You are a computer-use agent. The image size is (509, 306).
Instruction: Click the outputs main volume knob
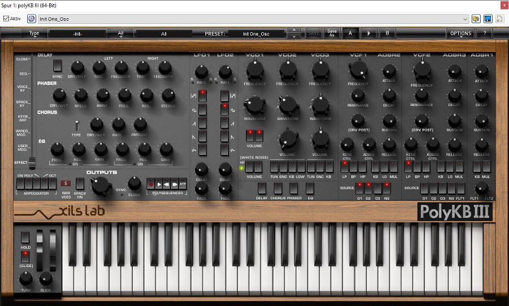coord(101,186)
